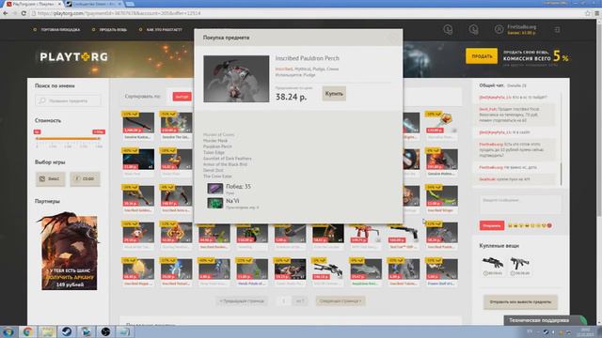Open the Inscribed Pauldron Perch title link

pyautogui.click(x=308, y=58)
